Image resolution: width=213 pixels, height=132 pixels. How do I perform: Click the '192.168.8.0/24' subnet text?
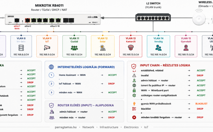[21, 55]
